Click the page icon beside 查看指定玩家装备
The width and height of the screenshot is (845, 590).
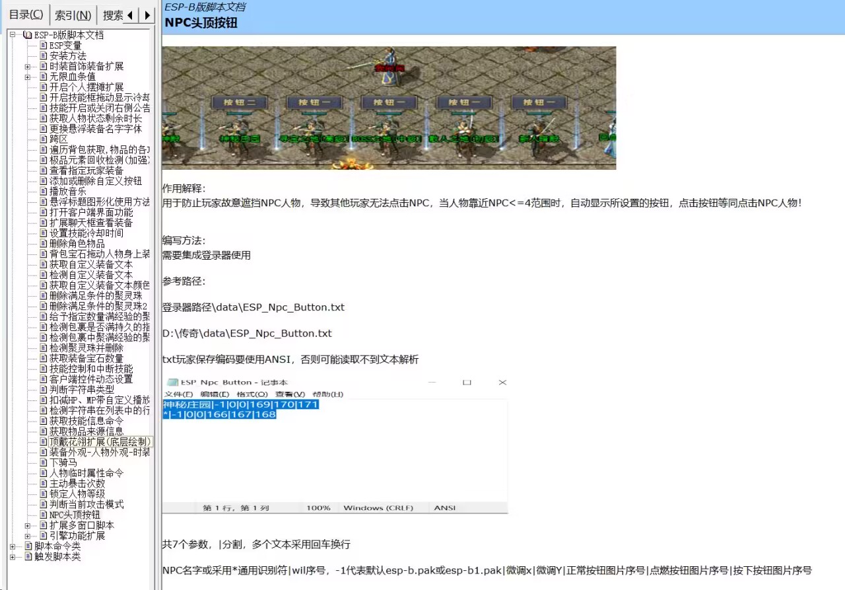(43, 170)
